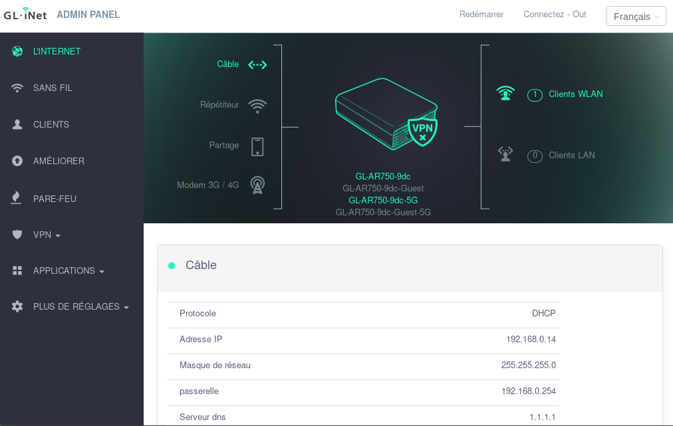673x426 pixels.
Task: Click the Câble section header
Action: point(201,265)
